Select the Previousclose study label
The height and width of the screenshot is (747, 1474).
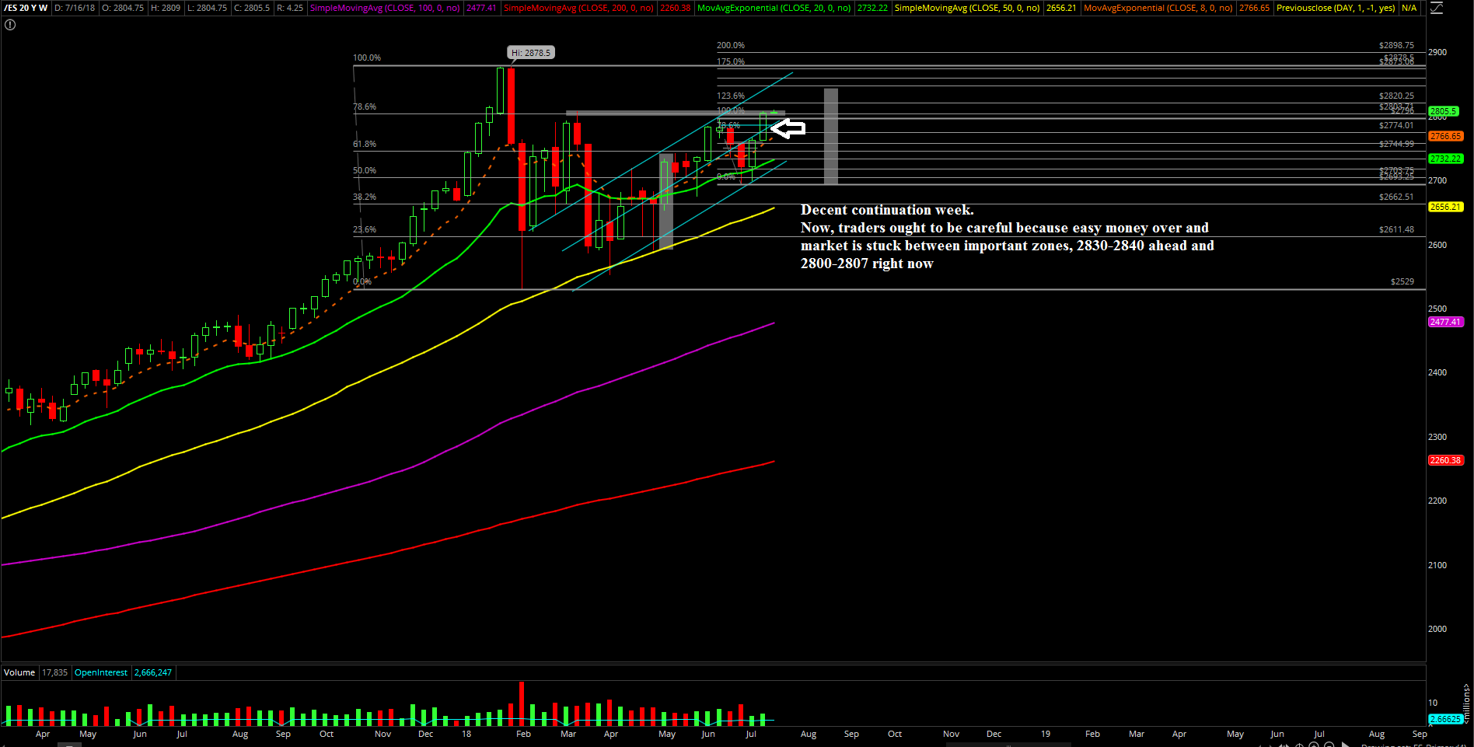pos(1336,8)
